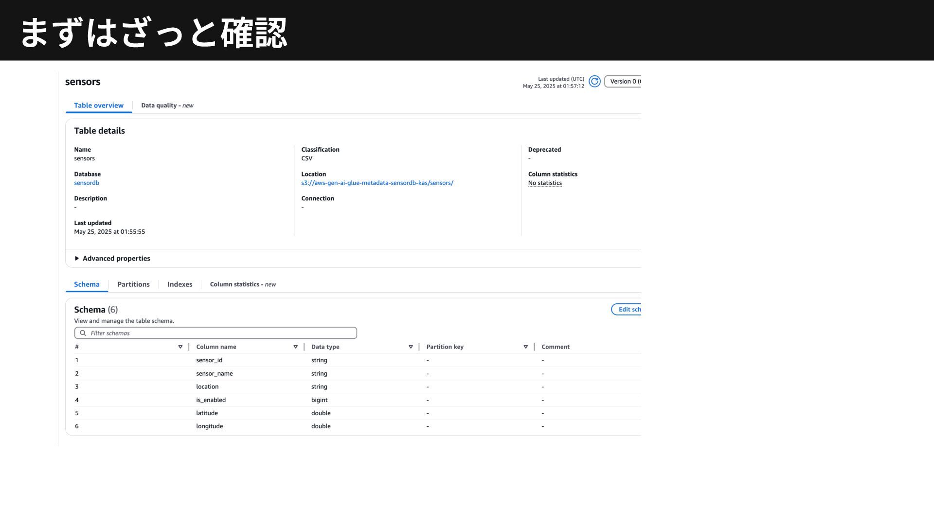Viewport: 934px width, 525px height.
Task: Open the sensordb database link
Action: tap(87, 183)
